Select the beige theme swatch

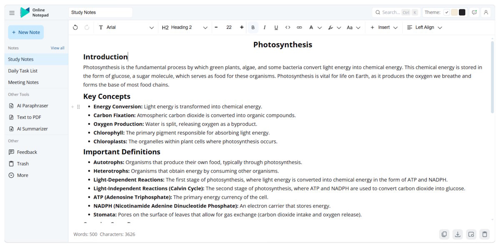(455, 12)
